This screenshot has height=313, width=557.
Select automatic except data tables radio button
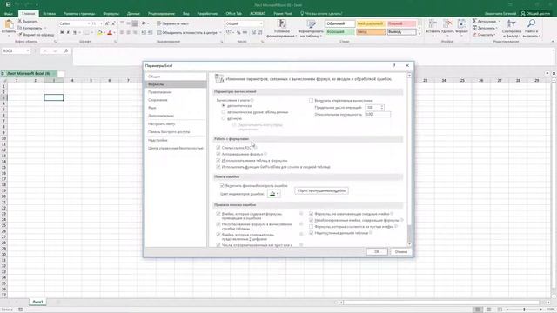pos(224,112)
